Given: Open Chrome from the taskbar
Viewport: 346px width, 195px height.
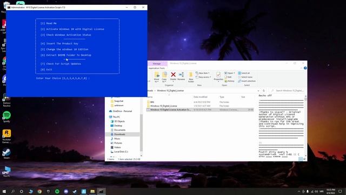Looking at the screenshot, I should [39, 191].
